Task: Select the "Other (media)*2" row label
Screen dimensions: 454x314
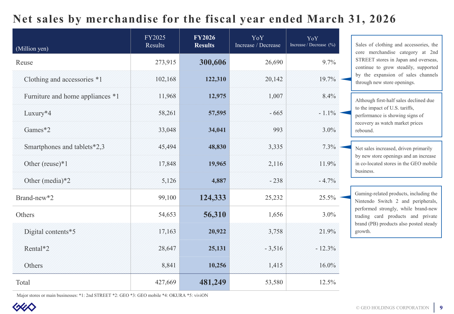Action: click(x=47, y=181)
